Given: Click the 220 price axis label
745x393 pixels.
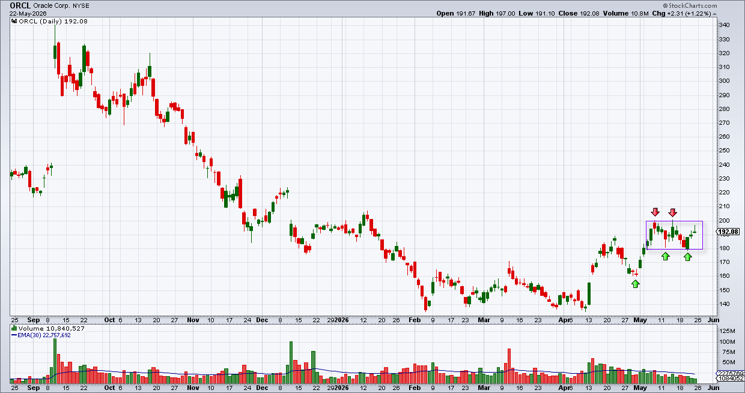Looking at the screenshot, I should pos(724,193).
